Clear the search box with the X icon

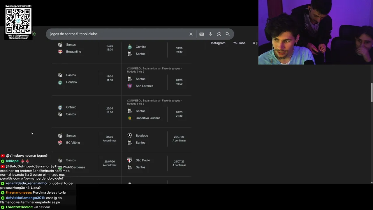coord(191,34)
